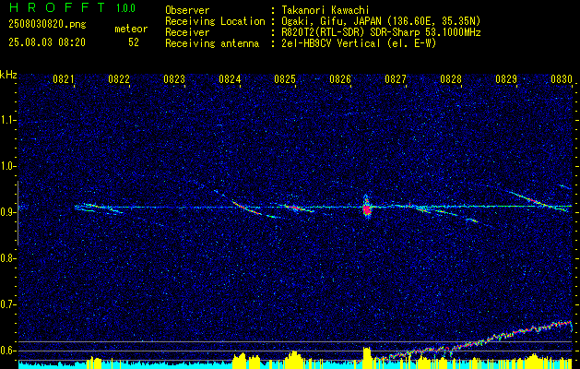Click frequency axis label 0.7
This screenshot has width=580, height=369.
(x=7, y=304)
